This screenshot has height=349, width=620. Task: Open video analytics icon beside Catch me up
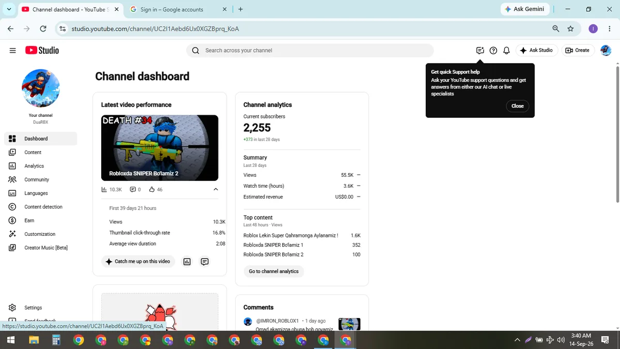(187, 262)
